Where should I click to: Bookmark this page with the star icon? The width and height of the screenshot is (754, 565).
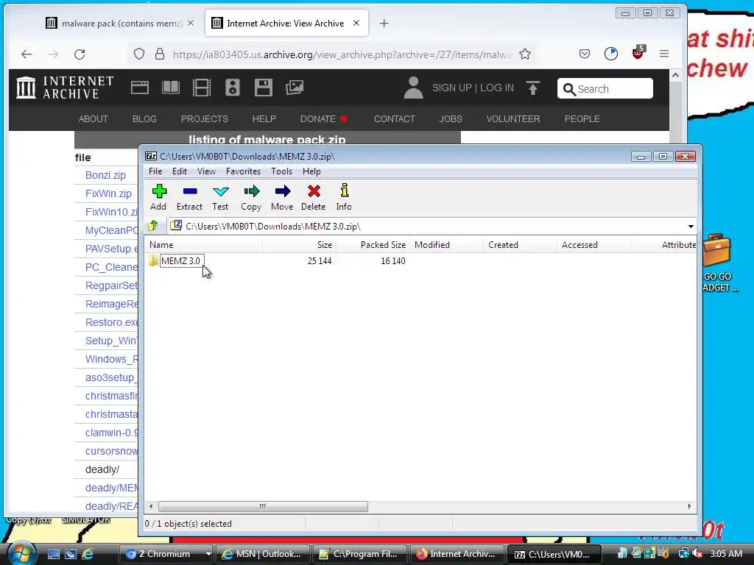pyautogui.click(x=525, y=54)
